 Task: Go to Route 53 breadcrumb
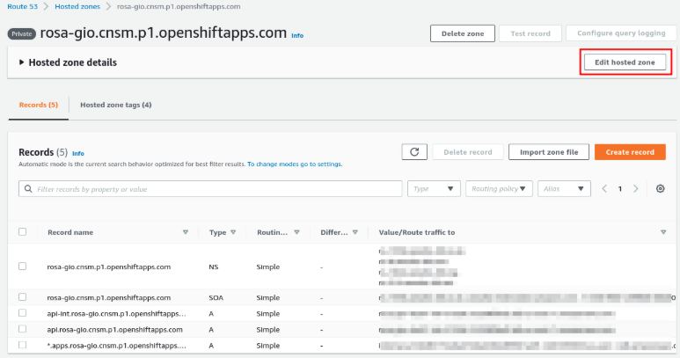pyautogui.click(x=23, y=6)
